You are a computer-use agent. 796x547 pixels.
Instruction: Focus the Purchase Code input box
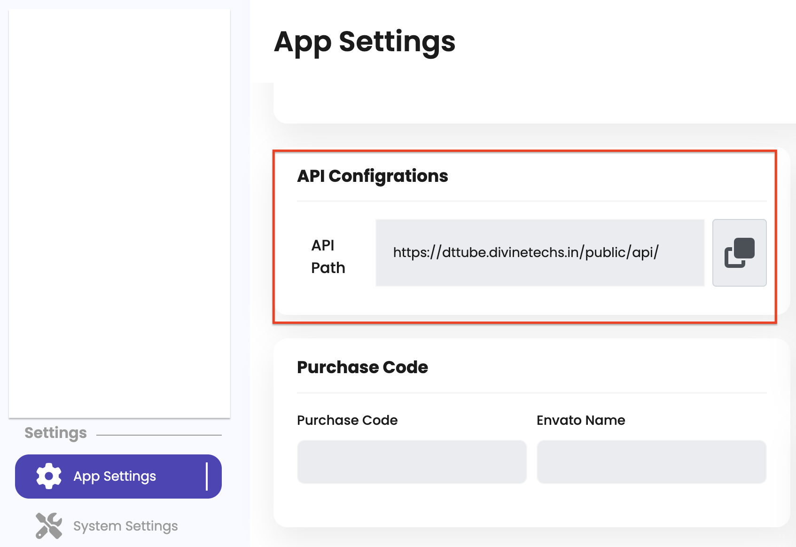click(x=412, y=461)
